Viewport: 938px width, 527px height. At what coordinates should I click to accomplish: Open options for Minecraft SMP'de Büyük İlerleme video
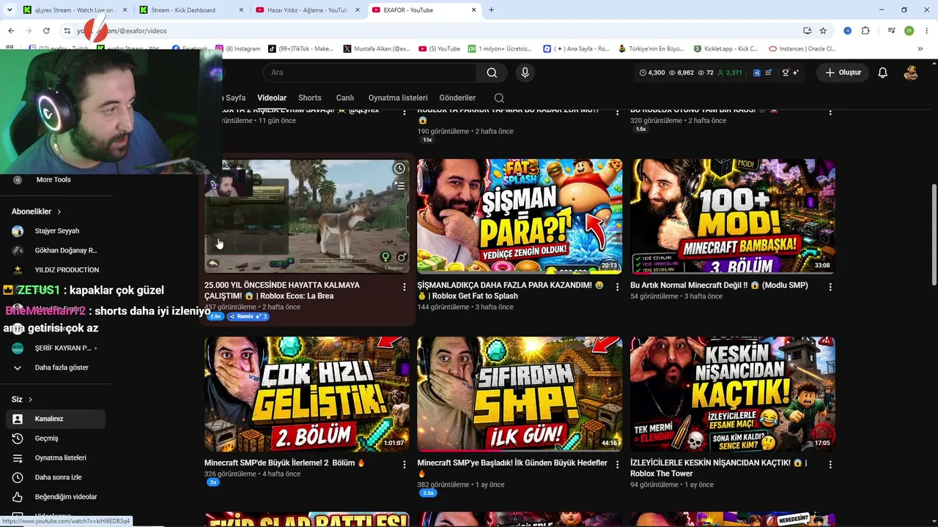pos(404,465)
